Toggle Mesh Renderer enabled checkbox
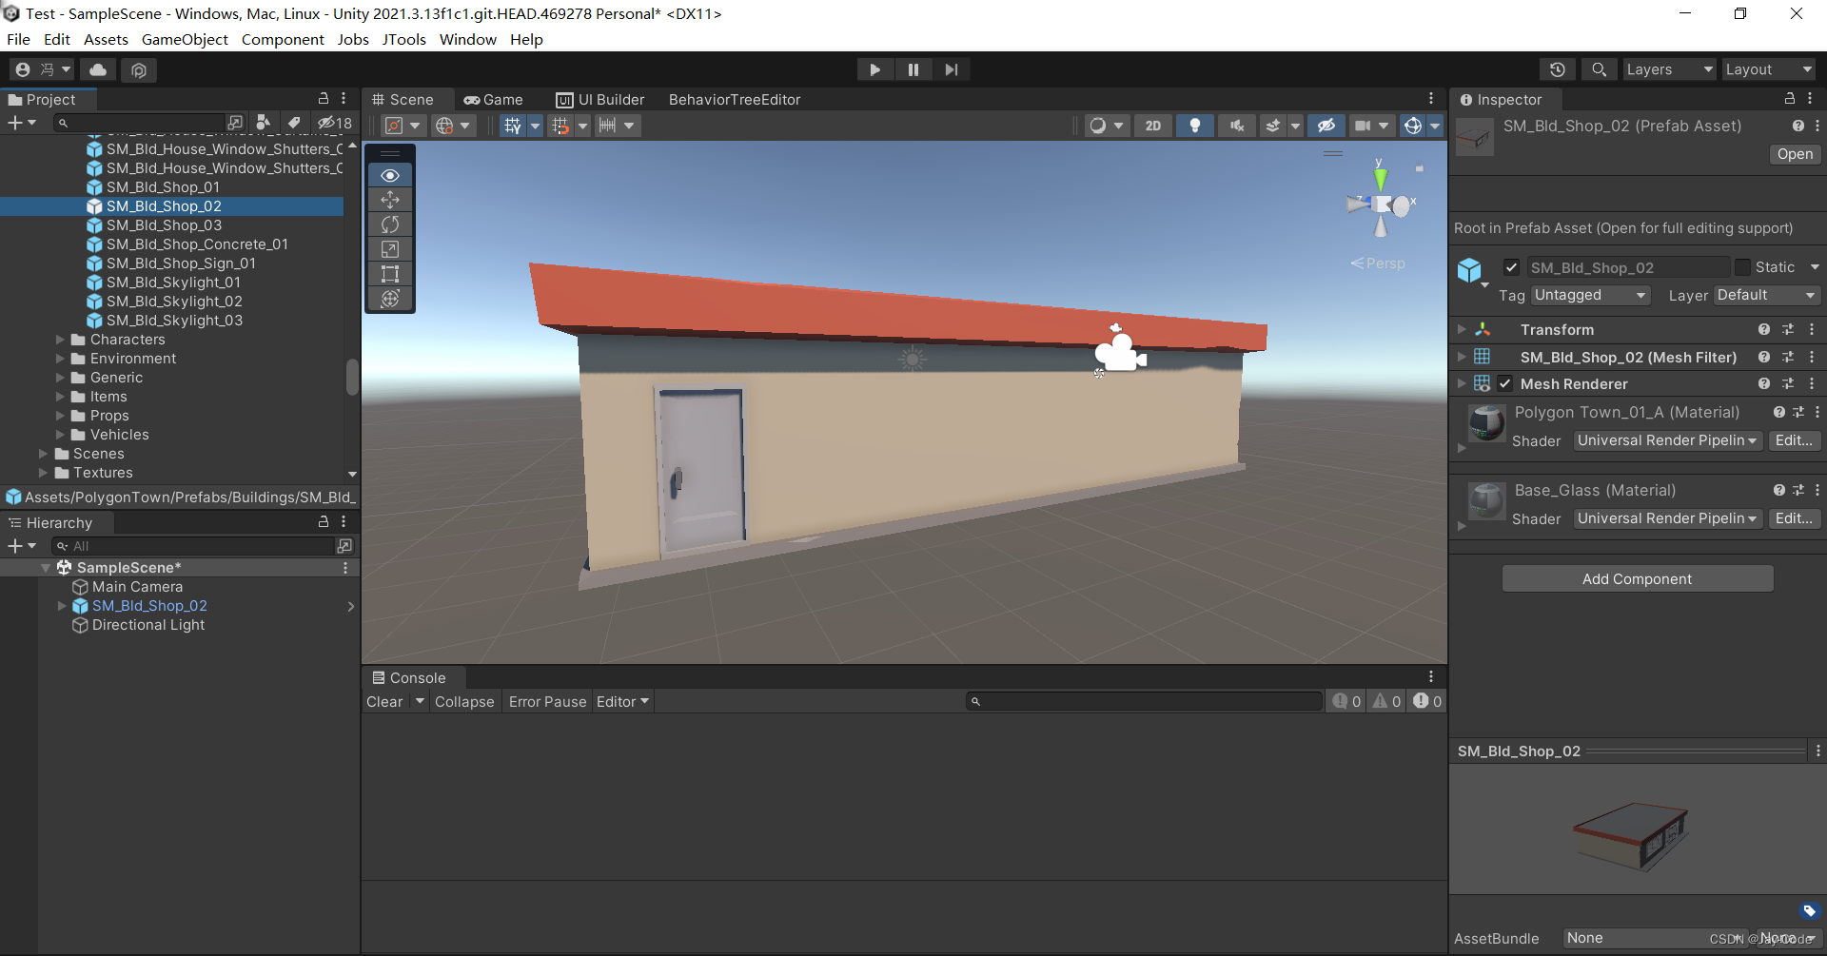 coord(1505,384)
